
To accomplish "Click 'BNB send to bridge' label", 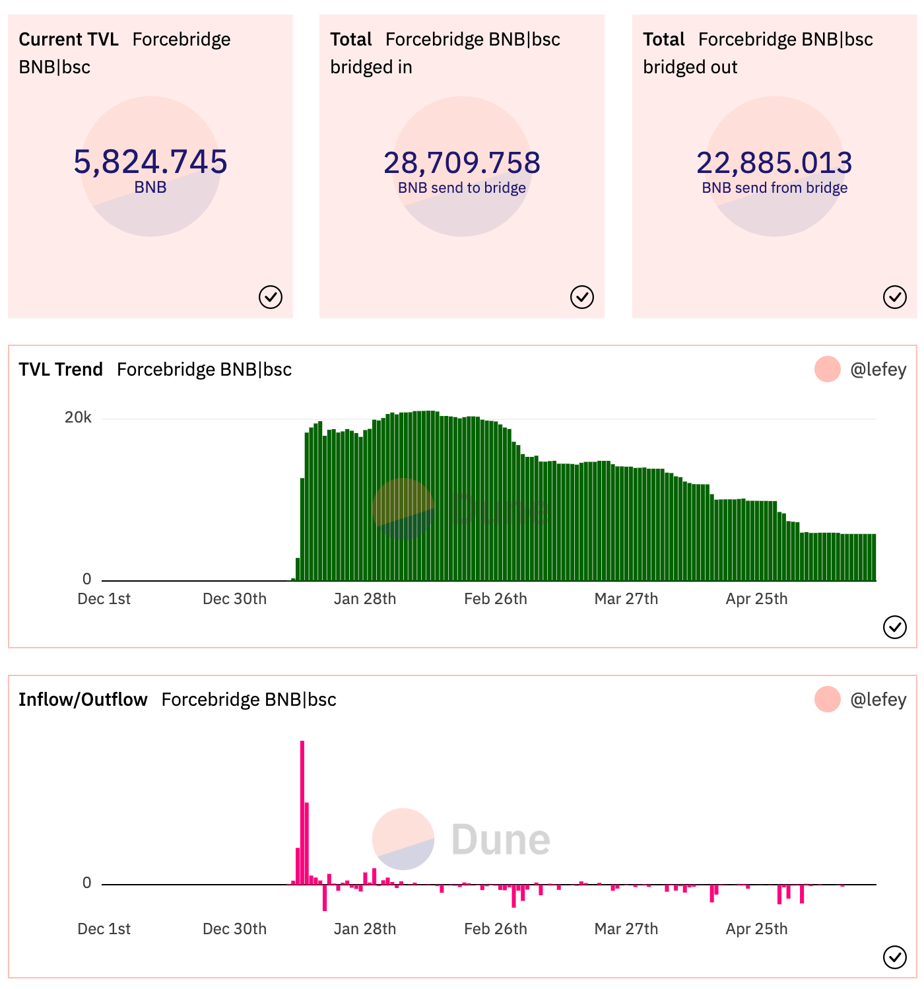I will click(462, 188).
